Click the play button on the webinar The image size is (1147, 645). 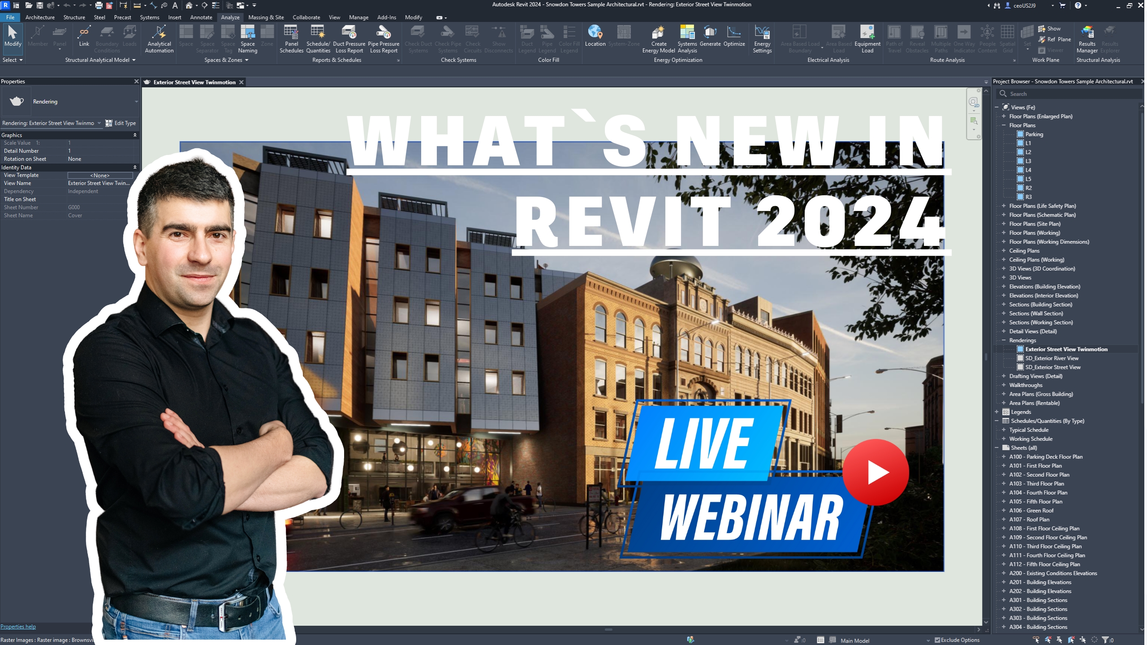click(876, 472)
